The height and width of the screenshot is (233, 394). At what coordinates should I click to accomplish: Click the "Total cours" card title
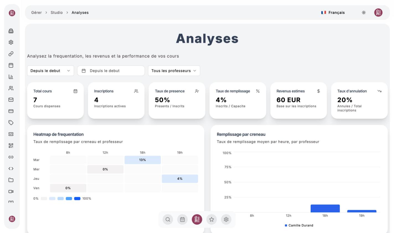point(43,91)
